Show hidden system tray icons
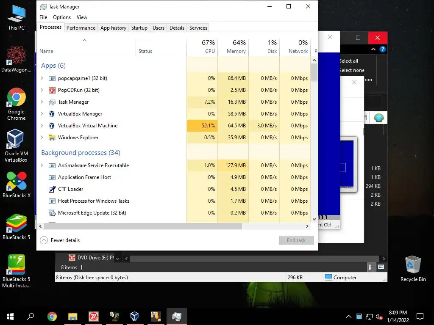 point(349,317)
